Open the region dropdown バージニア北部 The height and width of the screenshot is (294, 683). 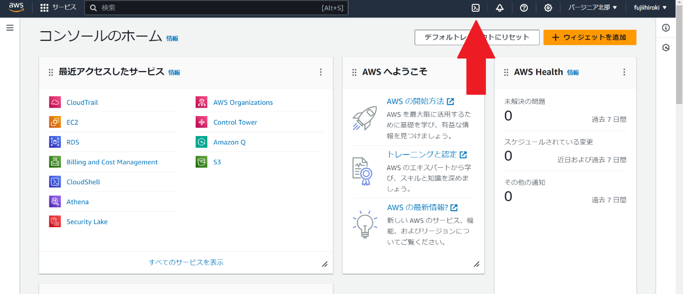click(593, 8)
